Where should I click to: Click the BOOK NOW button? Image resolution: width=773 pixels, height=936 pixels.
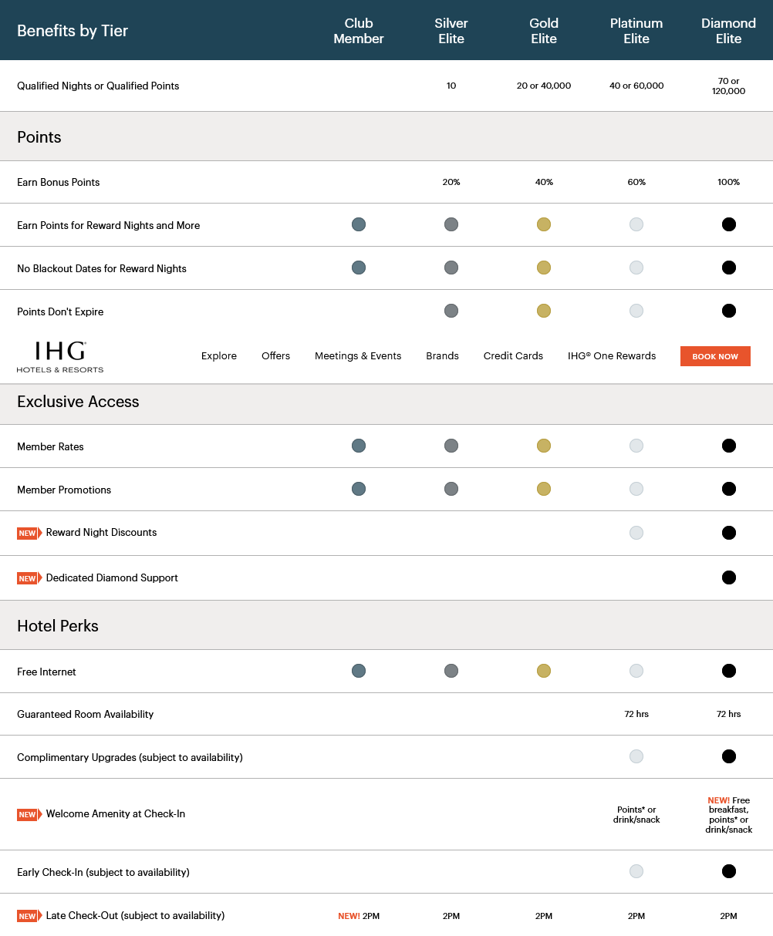(x=715, y=356)
